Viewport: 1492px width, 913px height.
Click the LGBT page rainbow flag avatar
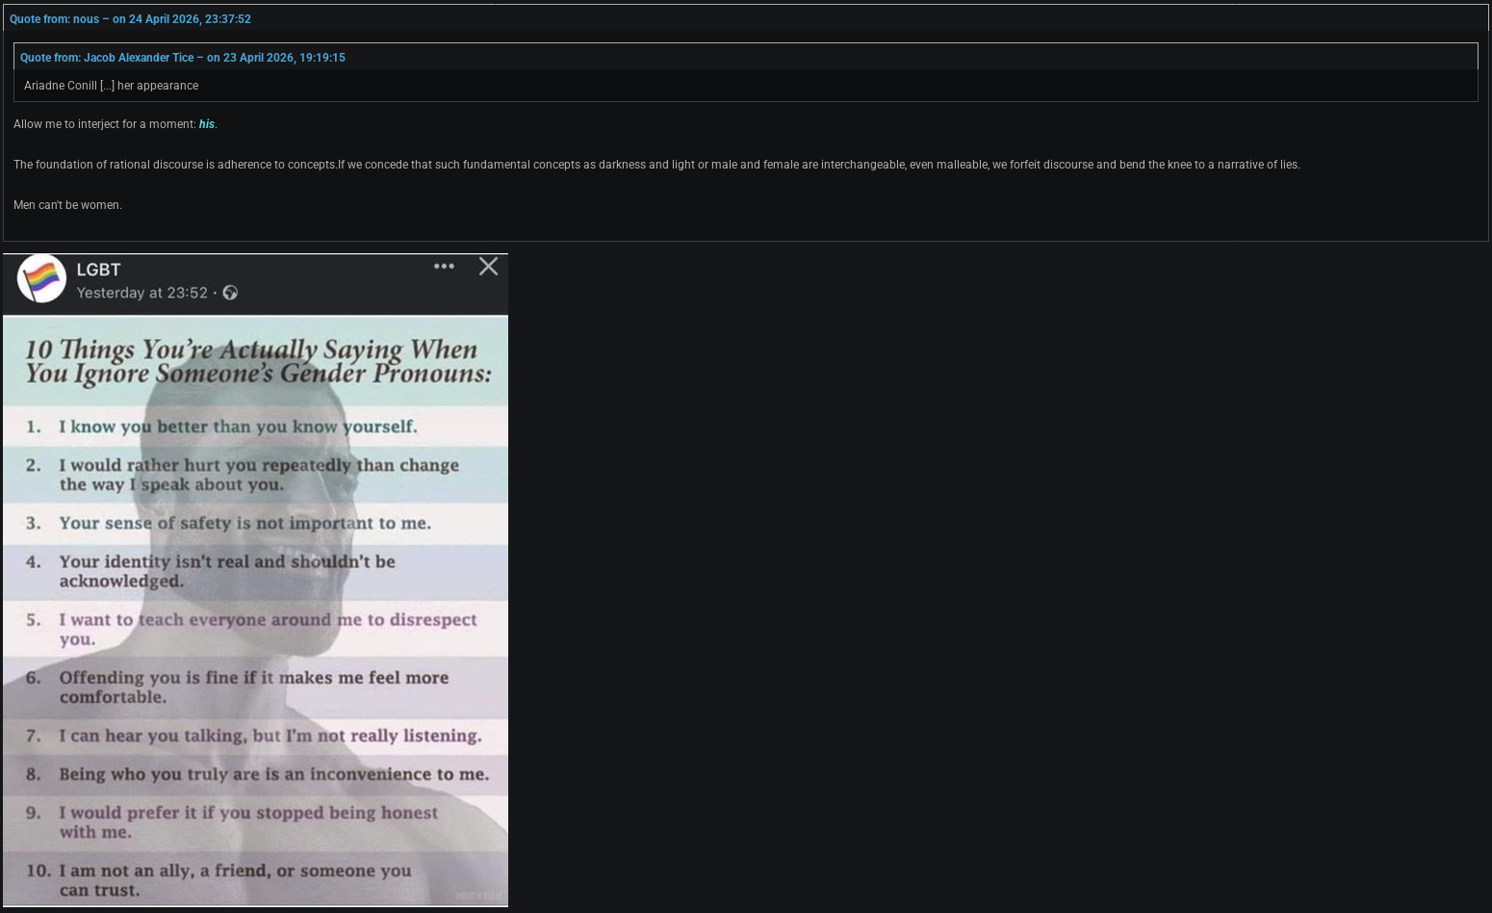pyautogui.click(x=41, y=279)
